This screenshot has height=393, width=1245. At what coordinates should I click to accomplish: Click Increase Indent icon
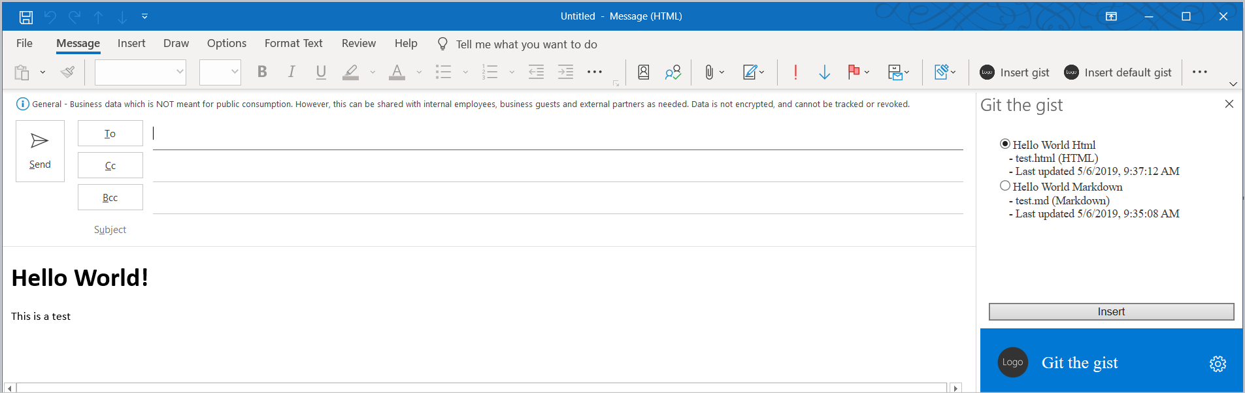coord(566,72)
